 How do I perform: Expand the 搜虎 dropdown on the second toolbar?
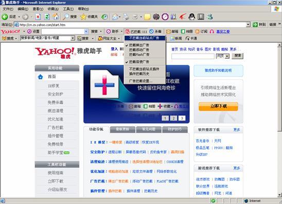tap(16, 39)
